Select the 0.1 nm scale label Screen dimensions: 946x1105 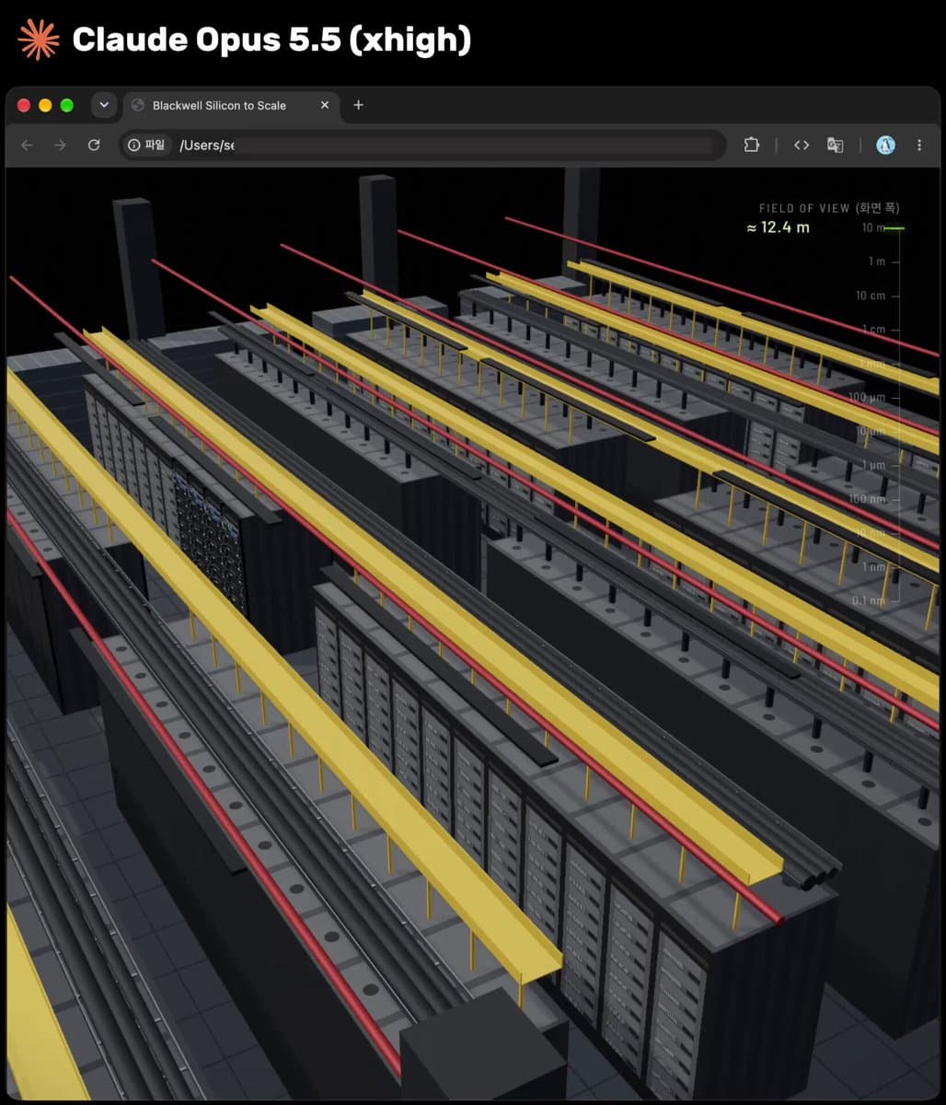(869, 600)
